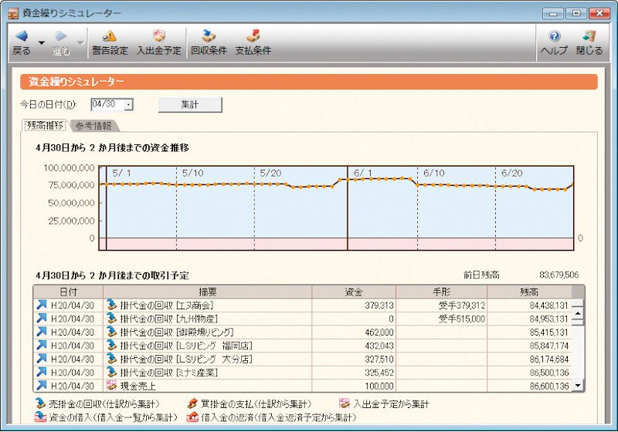Image resolution: width=618 pixels, height=432 pixels.
Task: Click the collection icon beside LSリビング 大分店
Action: click(x=112, y=359)
